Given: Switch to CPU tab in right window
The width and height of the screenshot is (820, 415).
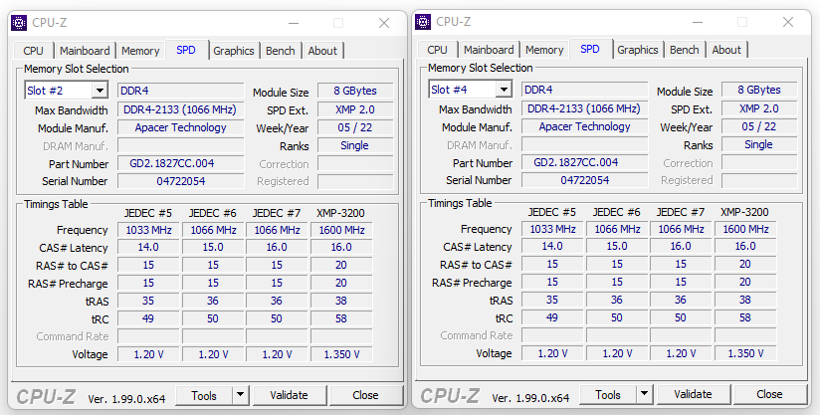Looking at the screenshot, I should [437, 50].
